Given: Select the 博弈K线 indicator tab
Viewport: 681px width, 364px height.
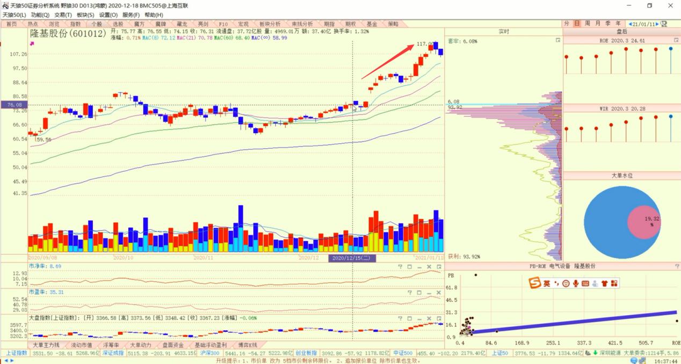Looking at the screenshot, I should [x=248, y=345].
